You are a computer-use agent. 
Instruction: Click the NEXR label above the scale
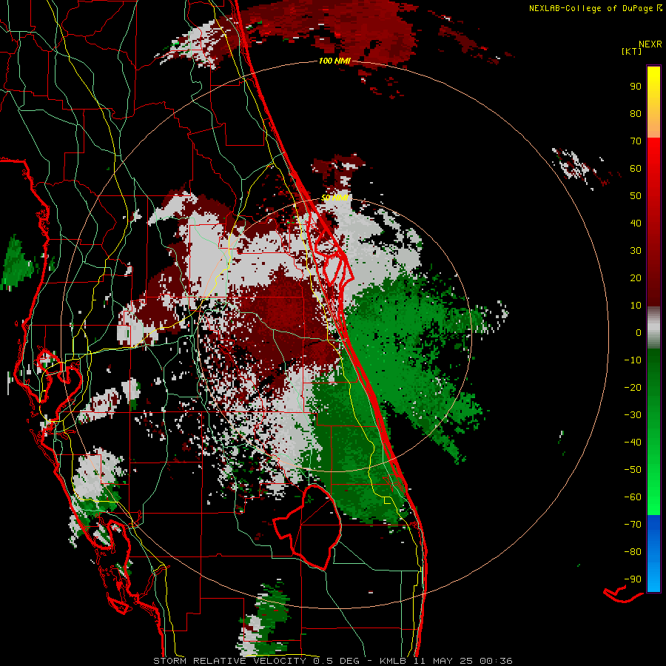coord(650,44)
